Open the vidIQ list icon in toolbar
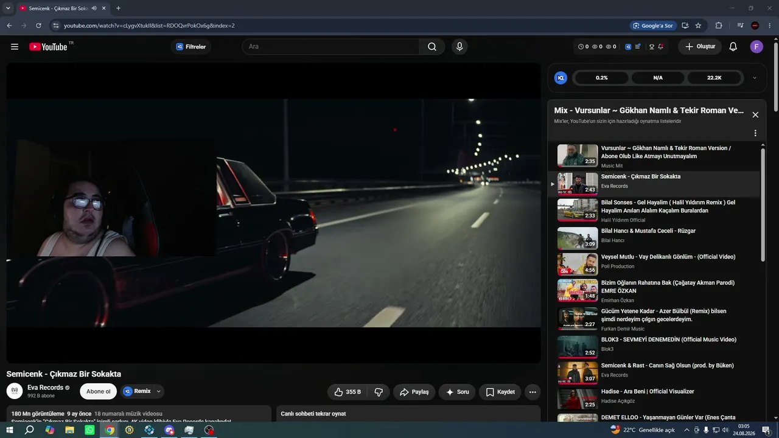The width and height of the screenshot is (779, 438). (x=638, y=47)
